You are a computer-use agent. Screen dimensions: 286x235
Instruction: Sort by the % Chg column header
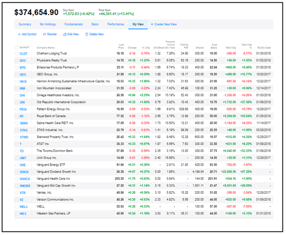pos(146,48)
